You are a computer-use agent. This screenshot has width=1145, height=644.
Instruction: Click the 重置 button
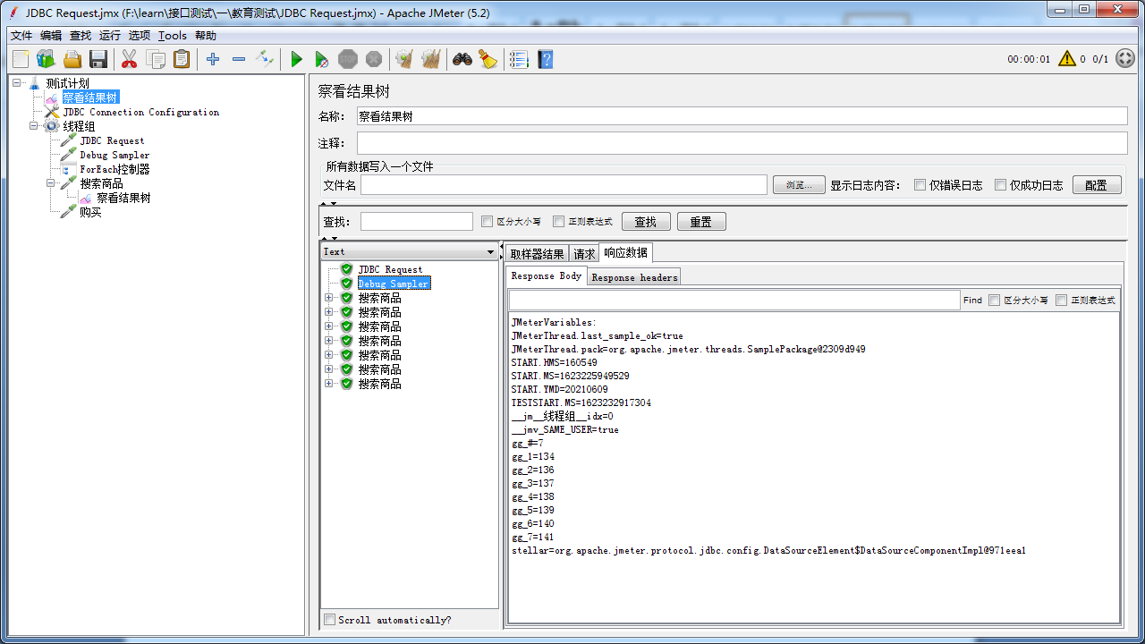click(x=701, y=222)
